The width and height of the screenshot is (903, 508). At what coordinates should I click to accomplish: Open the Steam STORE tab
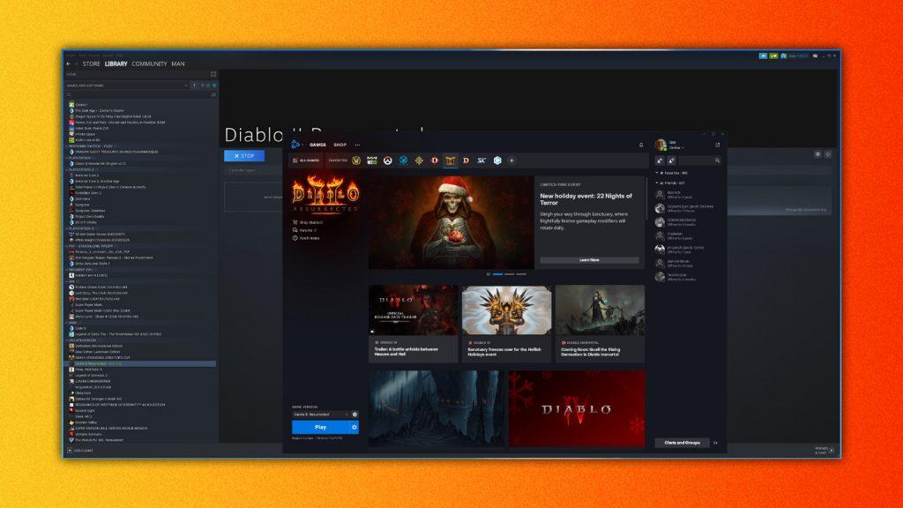pyautogui.click(x=91, y=63)
